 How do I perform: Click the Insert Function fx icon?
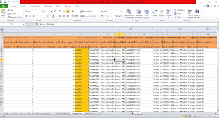click(x=37, y=24)
